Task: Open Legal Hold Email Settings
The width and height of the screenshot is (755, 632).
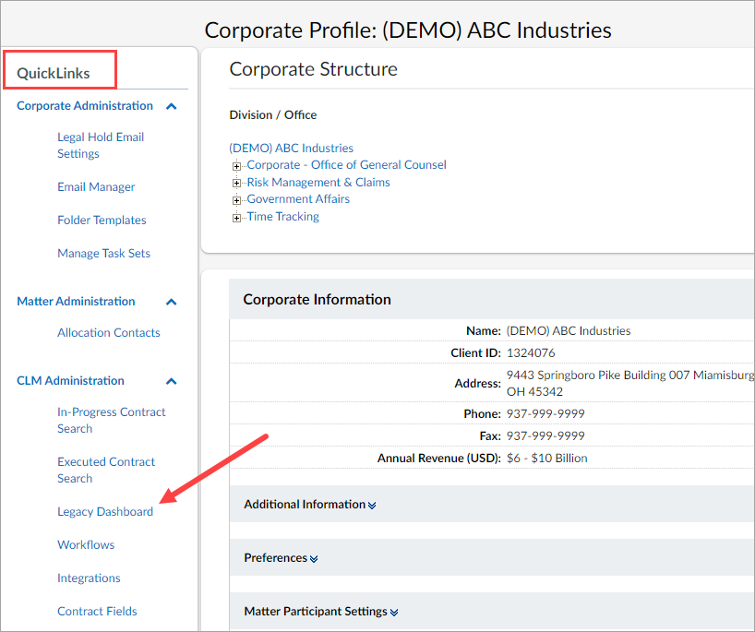Action: coord(101,145)
